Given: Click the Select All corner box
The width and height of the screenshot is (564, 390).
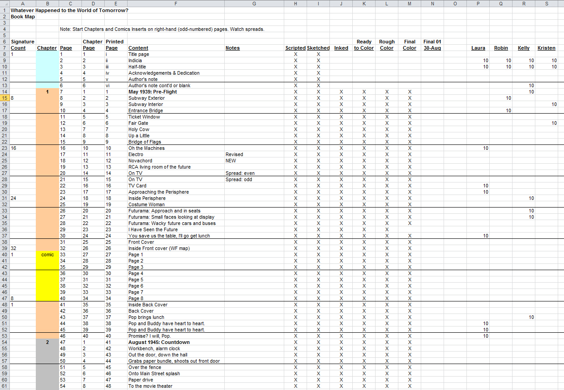Looking at the screenshot, I should click(x=4, y=4).
